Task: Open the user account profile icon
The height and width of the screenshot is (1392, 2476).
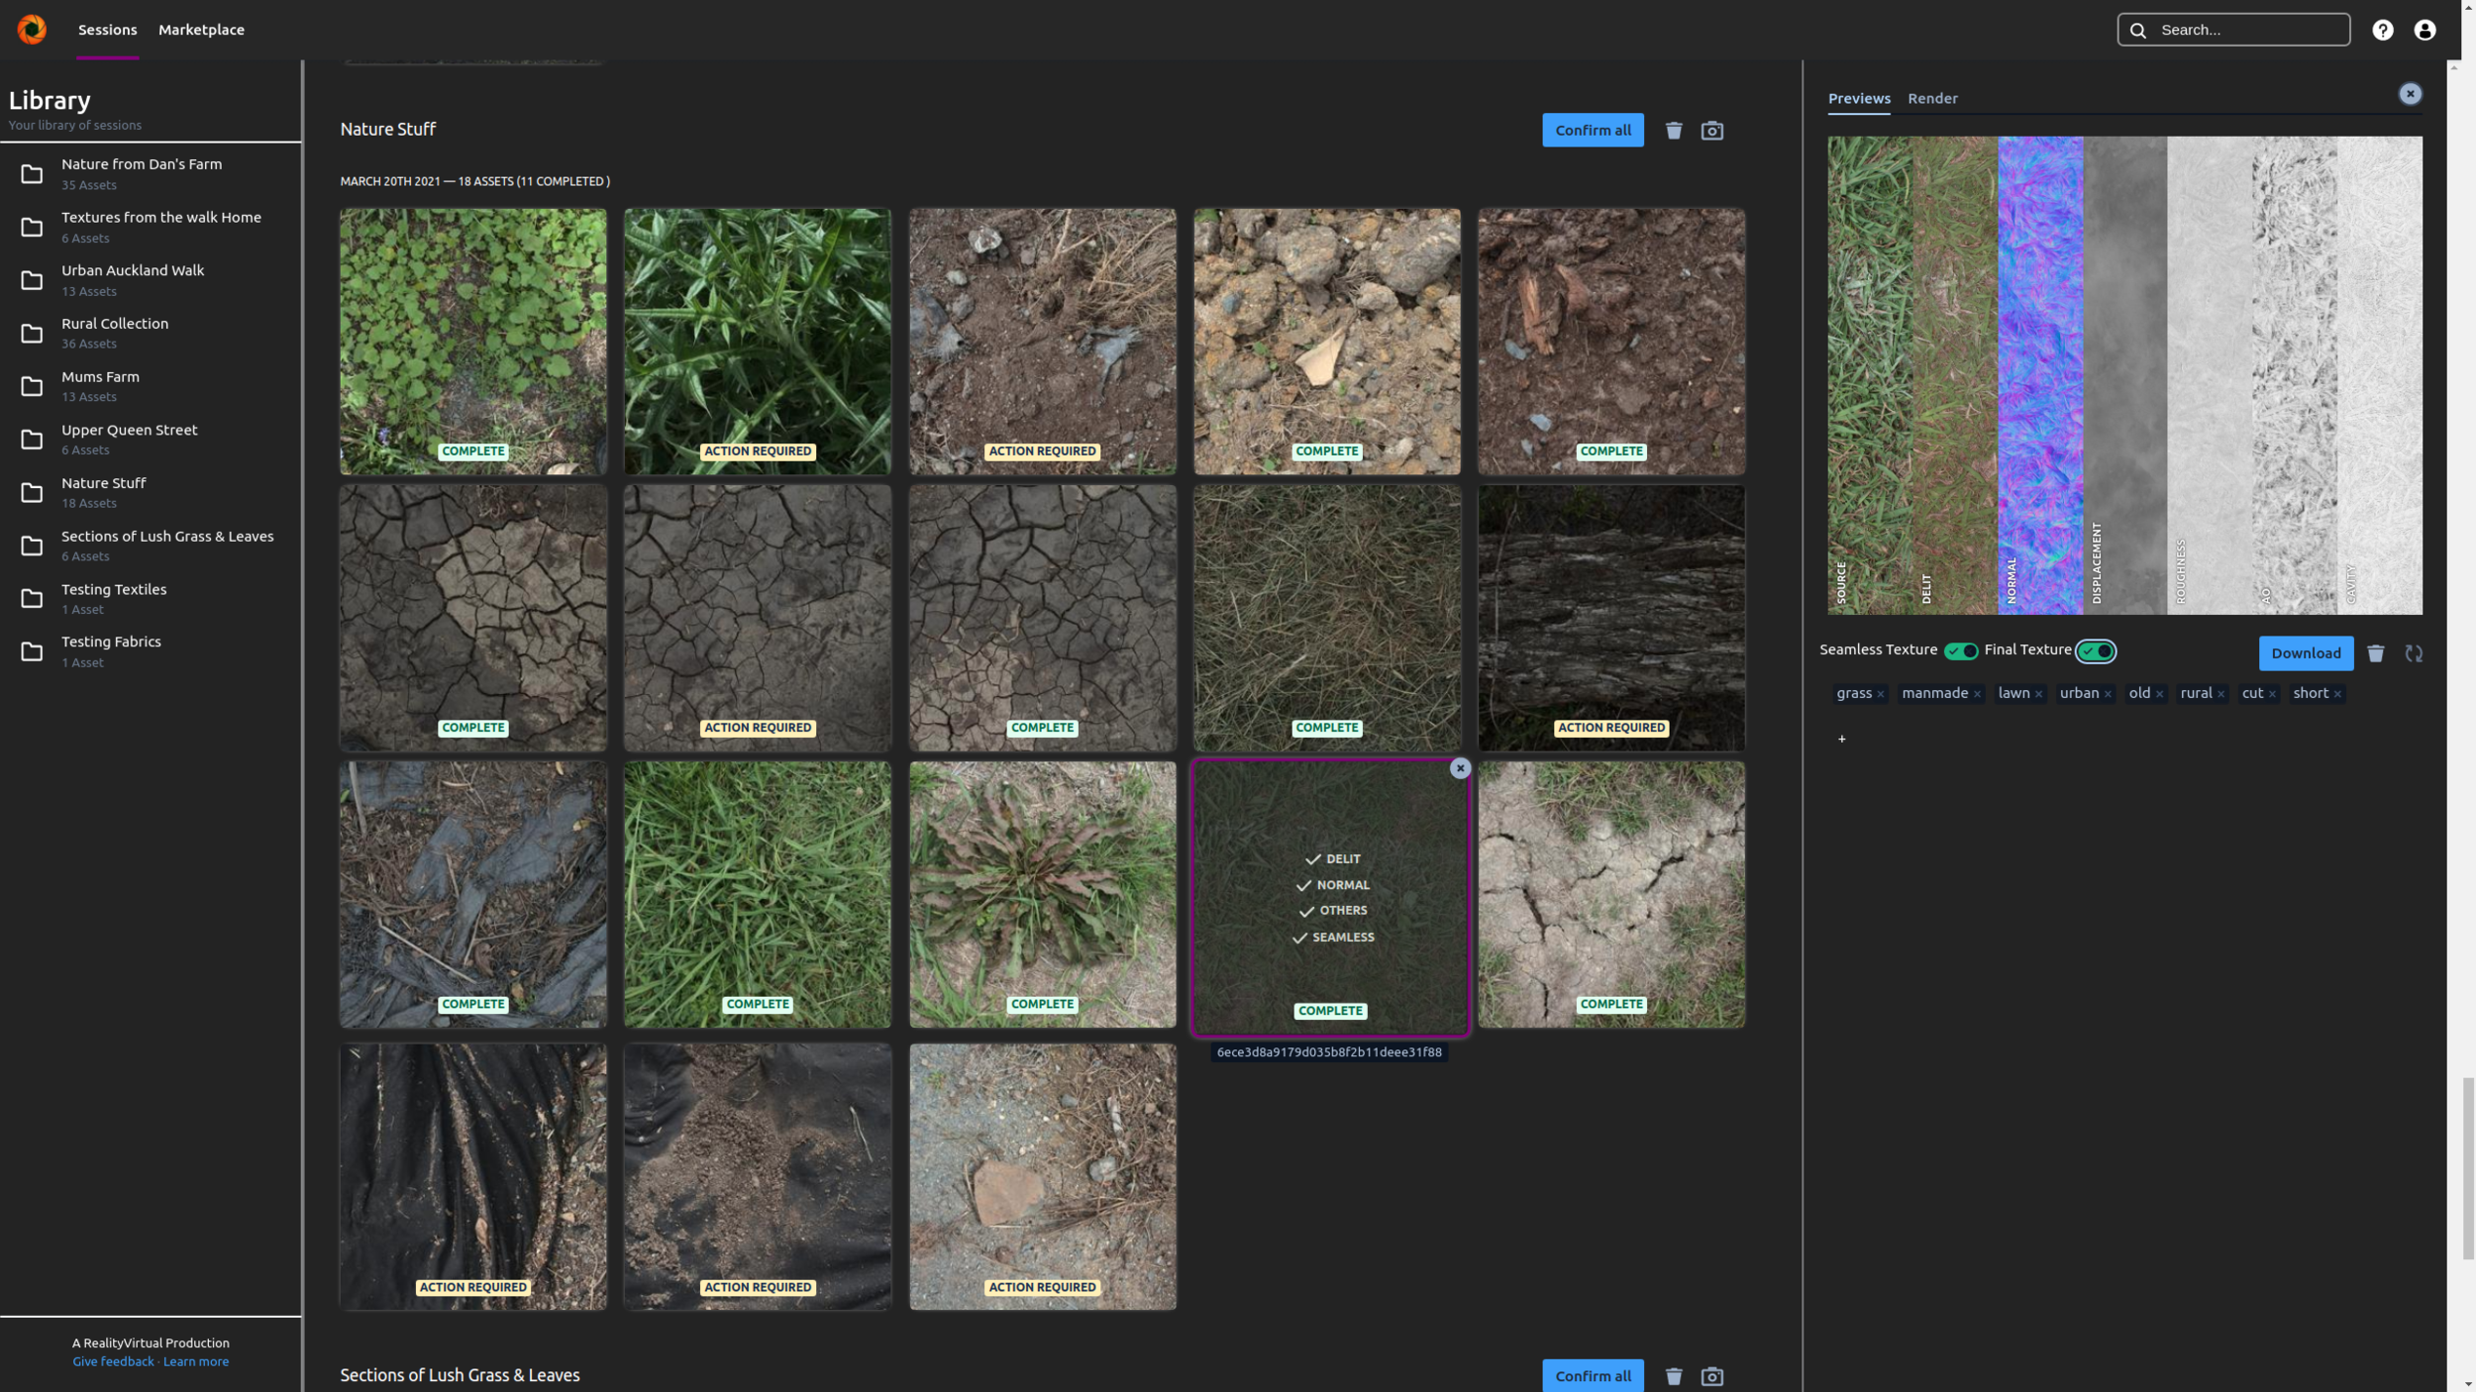Action: pyautogui.click(x=2424, y=29)
